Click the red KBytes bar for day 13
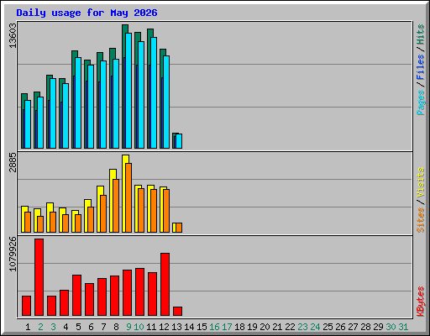This screenshot has height=336, width=430. coord(177,312)
